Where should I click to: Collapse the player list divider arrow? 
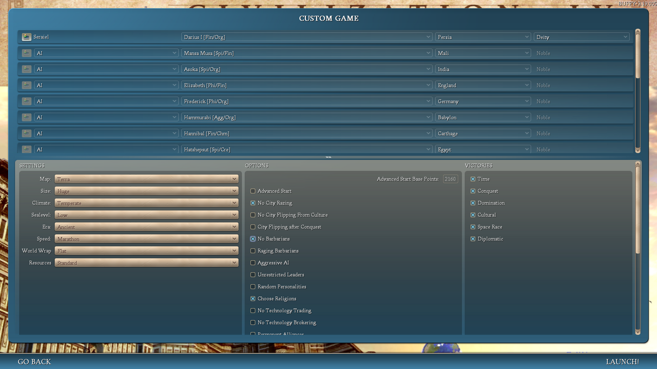(328, 157)
